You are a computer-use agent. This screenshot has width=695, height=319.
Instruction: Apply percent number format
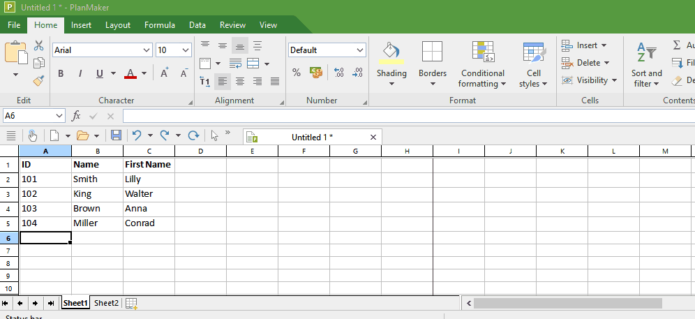pyautogui.click(x=297, y=73)
